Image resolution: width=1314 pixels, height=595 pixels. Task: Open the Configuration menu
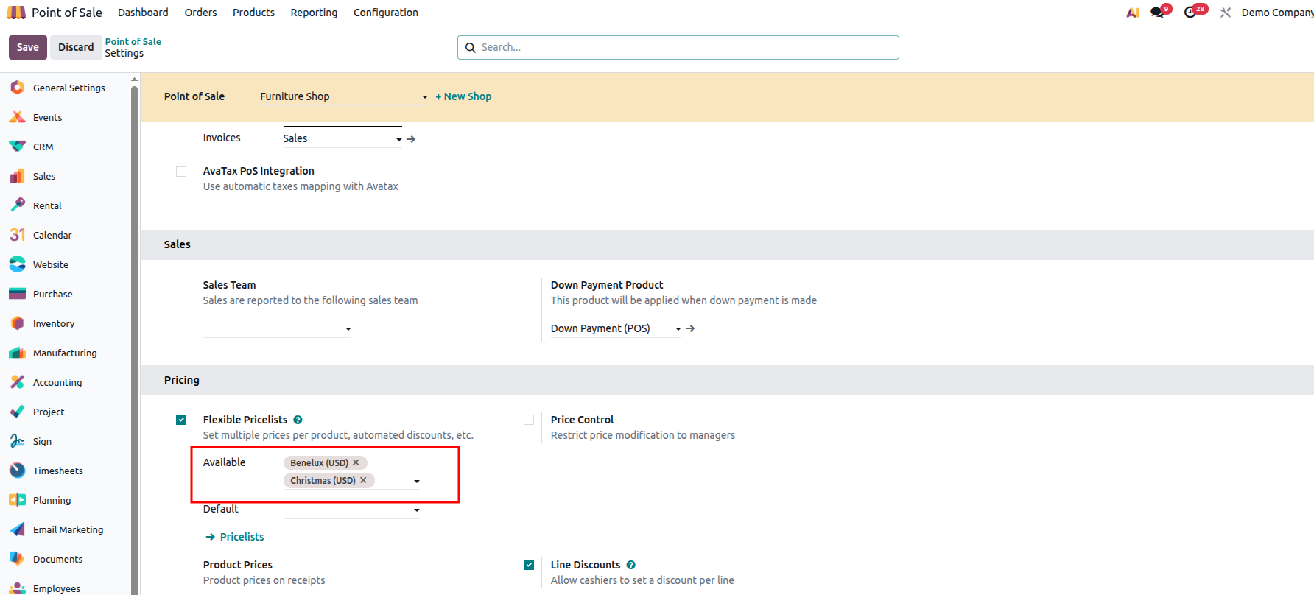point(385,13)
